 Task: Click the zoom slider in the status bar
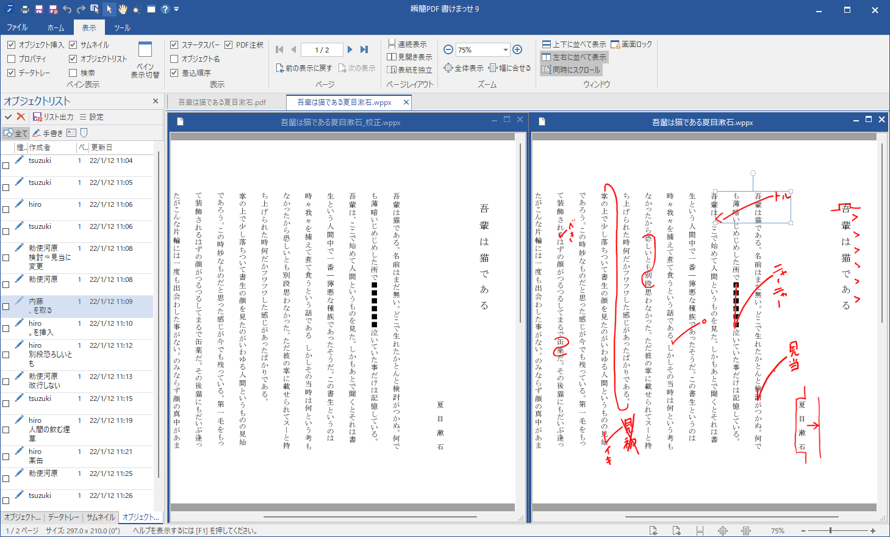[x=831, y=531]
